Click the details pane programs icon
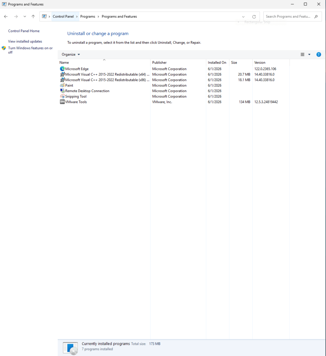326x356 pixels. 70,348
